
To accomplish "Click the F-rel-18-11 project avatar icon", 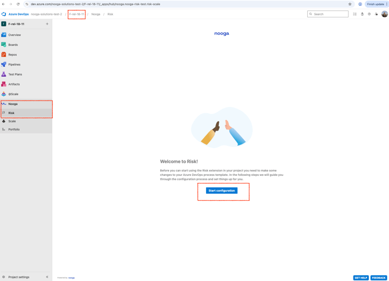I will pyautogui.click(x=3, y=24).
